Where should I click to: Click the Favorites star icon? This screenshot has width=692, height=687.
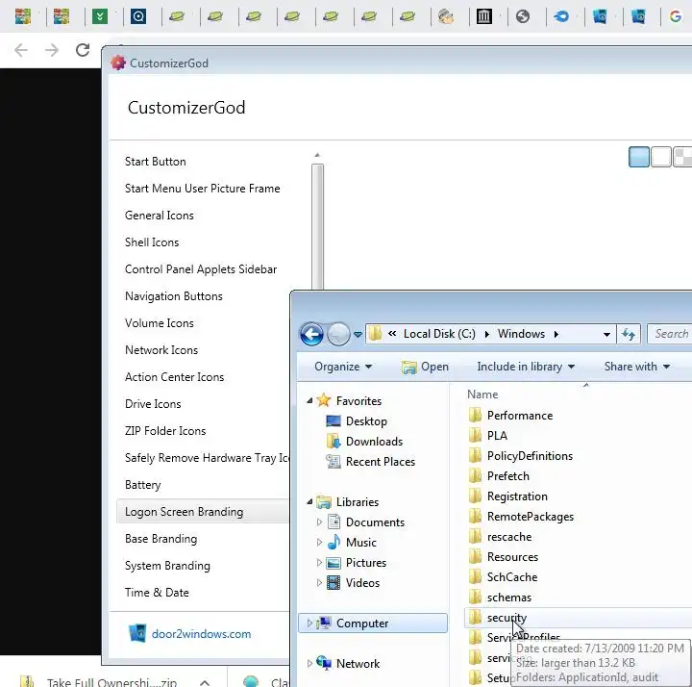point(324,400)
